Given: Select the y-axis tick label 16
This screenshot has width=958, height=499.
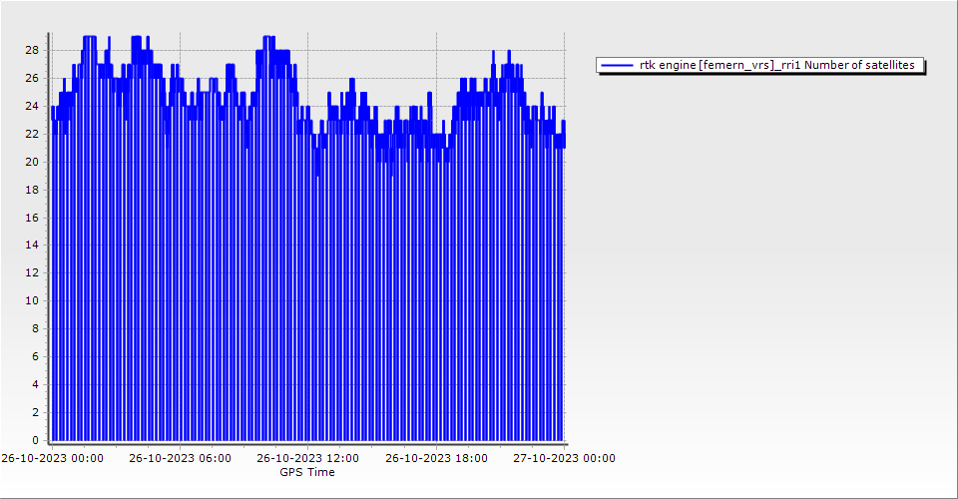Looking at the screenshot, I should coord(32,217).
